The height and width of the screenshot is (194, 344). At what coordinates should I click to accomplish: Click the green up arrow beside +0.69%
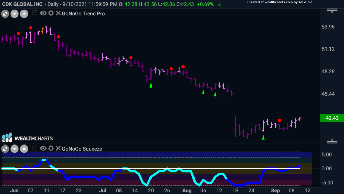(219, 4)
